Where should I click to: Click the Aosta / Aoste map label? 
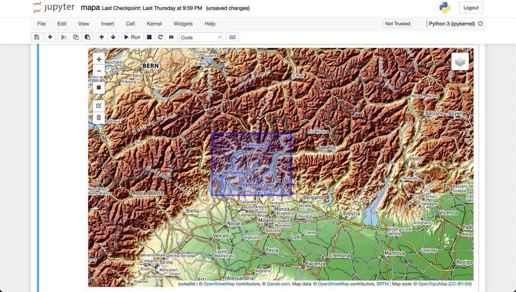148,193
